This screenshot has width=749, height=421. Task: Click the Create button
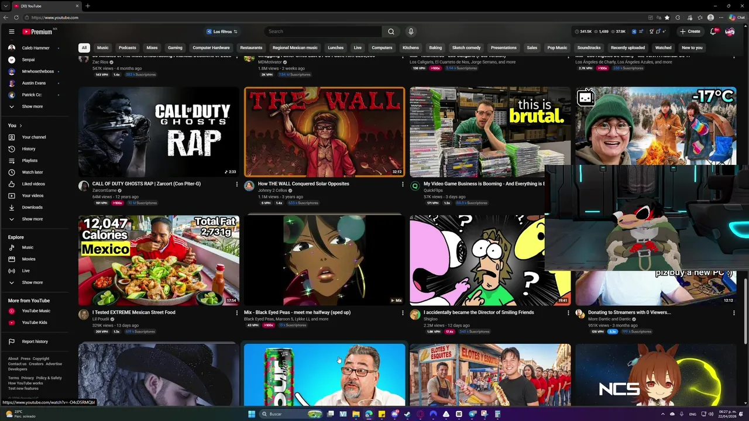(x=690, y=32)
